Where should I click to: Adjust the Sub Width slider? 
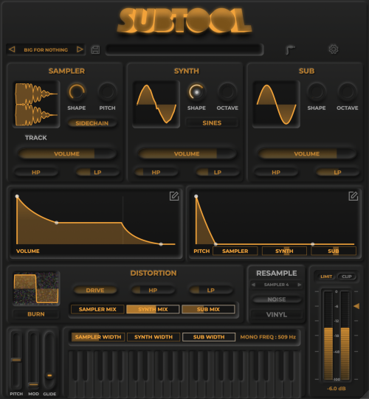point(209,337)
